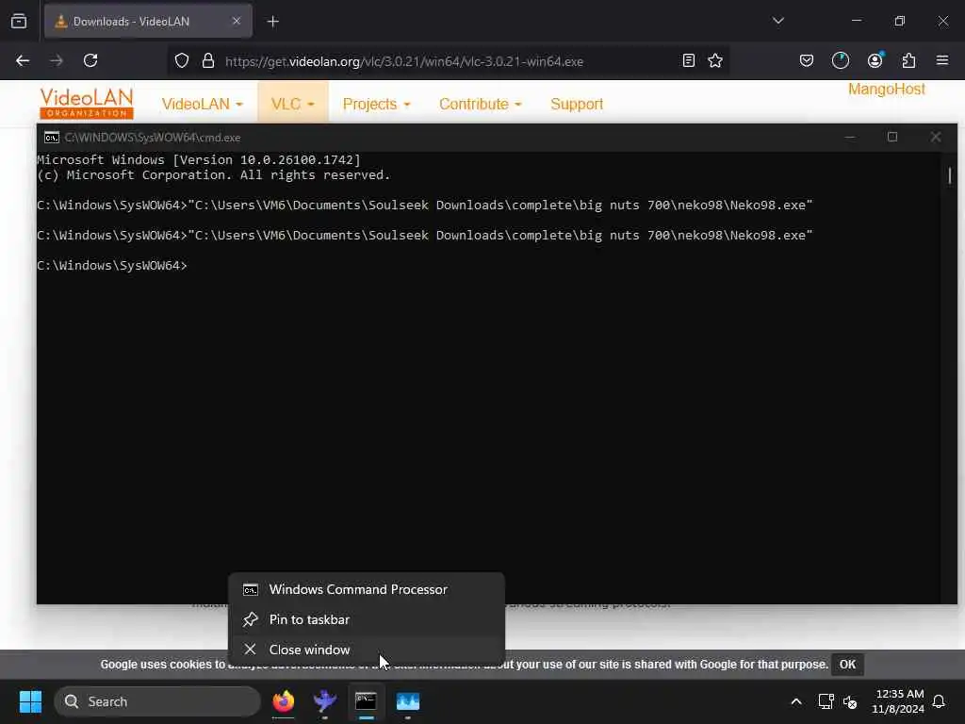Viewport: 965px width, 724px height.
Task: Expand the list all tabs chevron
Action: [777, 21]
